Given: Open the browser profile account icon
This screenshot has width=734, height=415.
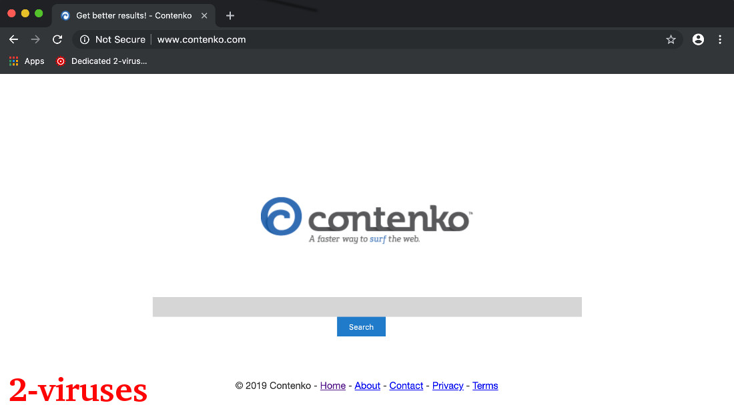Looking at the screenshot, I should coord(698,39).
